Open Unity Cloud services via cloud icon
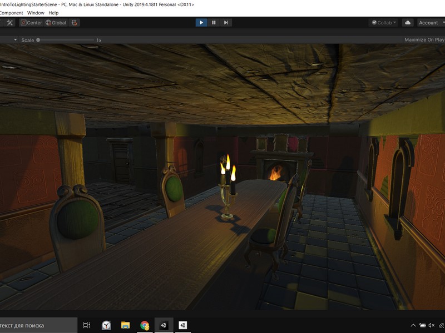This screenshot has width=445, height=333. pyautogui.click(x=408, y=23)
